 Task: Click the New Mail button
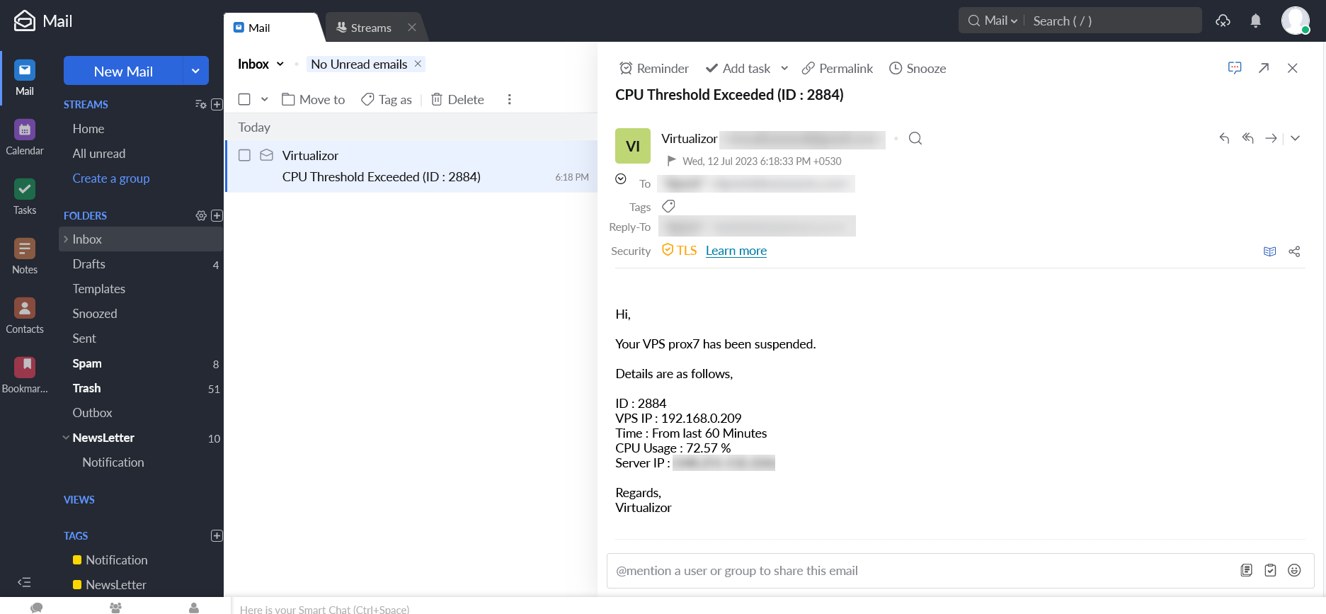pos(123,71)
